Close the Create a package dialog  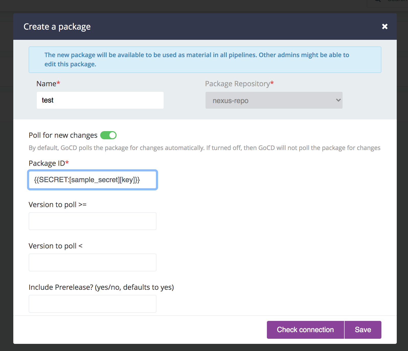tap(385, 27)
